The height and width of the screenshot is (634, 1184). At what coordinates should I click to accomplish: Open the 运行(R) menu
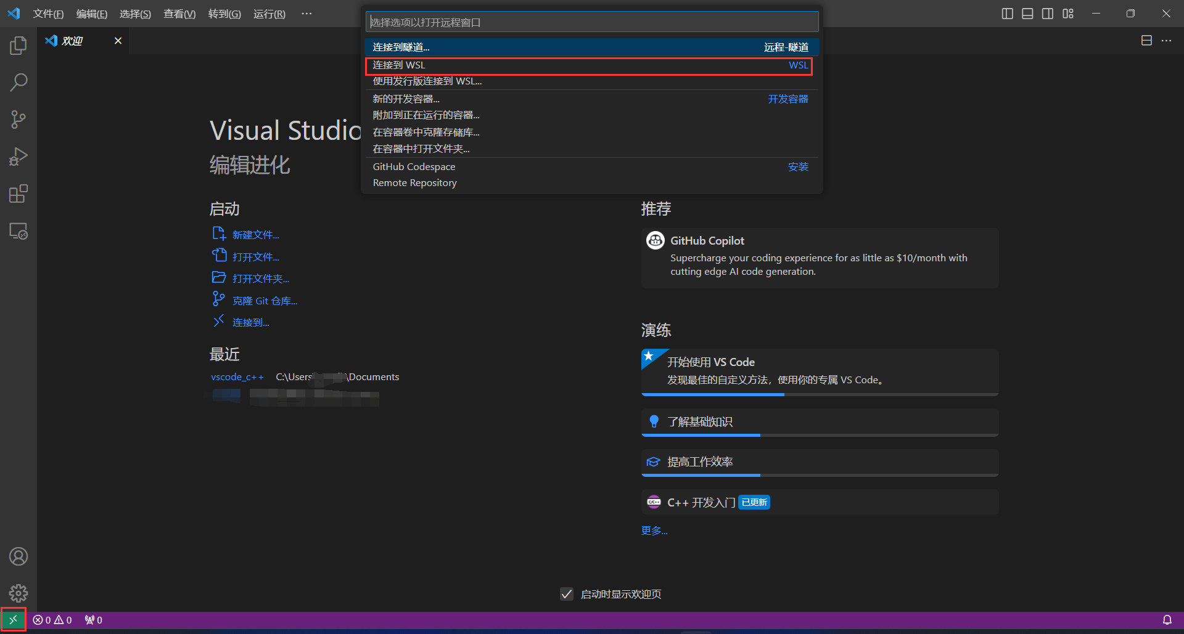(269, 14)
